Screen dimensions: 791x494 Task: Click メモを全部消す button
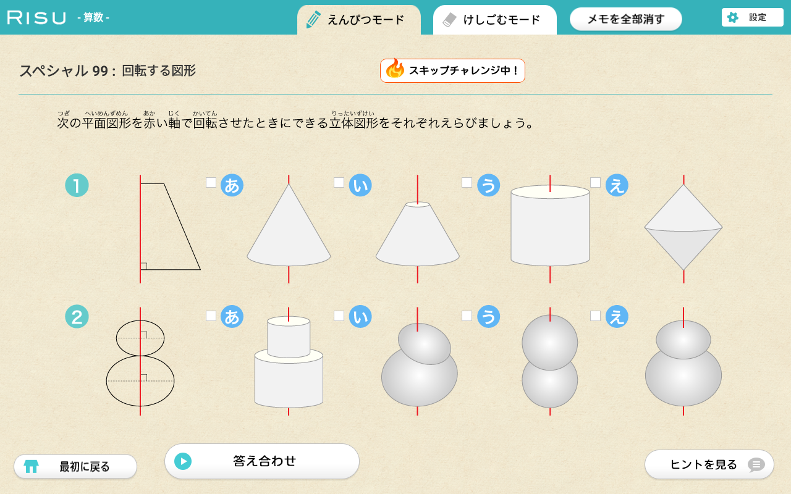point(626,19)
